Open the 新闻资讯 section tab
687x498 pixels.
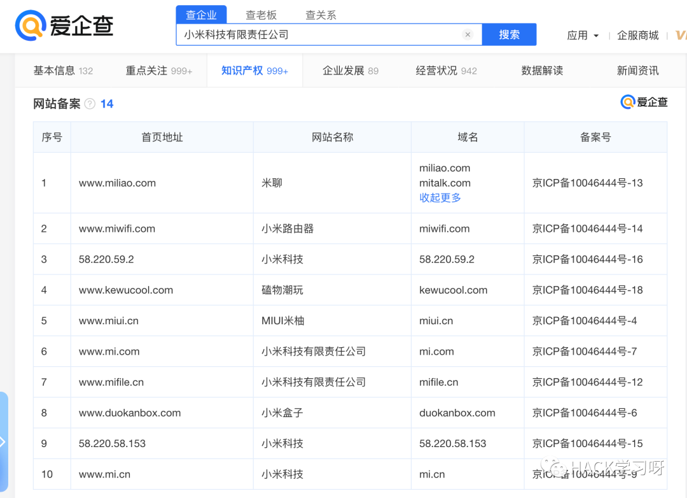click(637, 71)
